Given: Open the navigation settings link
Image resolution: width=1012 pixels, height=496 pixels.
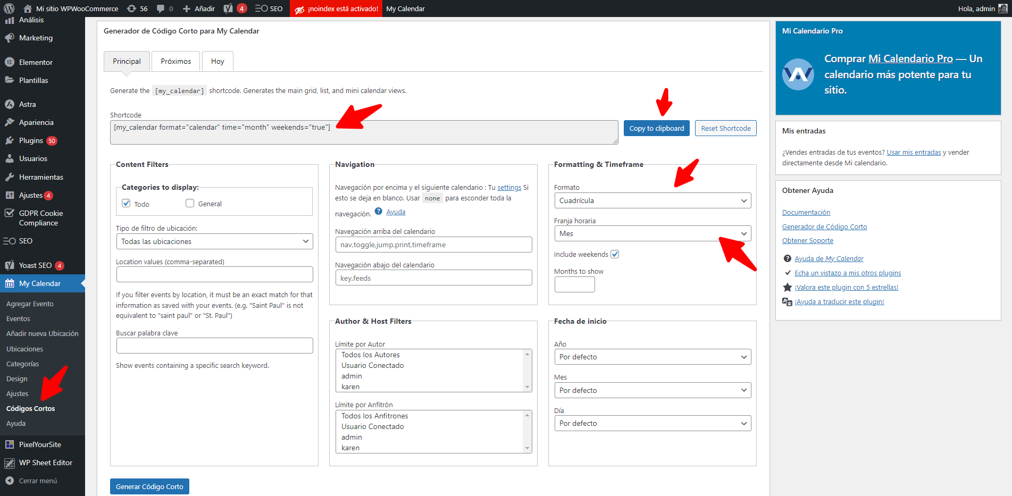Looking at the screenshot, I should click(509, 188).
